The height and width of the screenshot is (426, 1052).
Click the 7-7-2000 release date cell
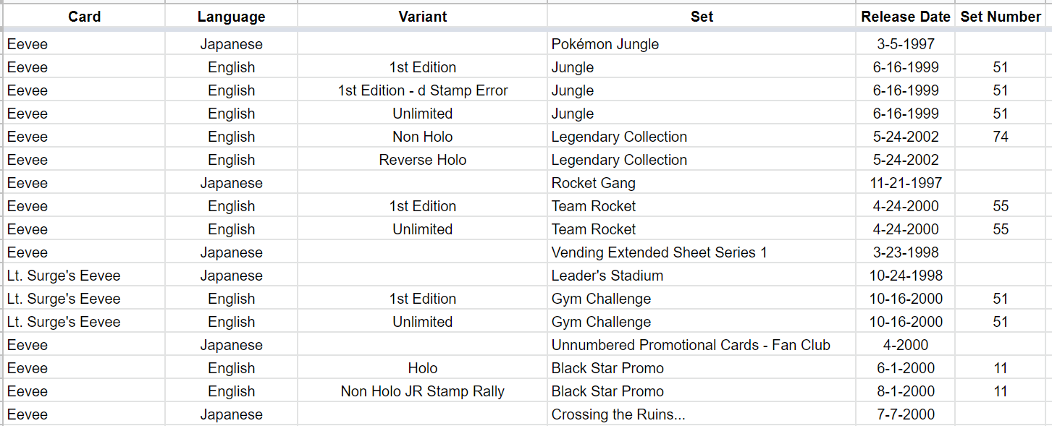[x=906, y=414]
